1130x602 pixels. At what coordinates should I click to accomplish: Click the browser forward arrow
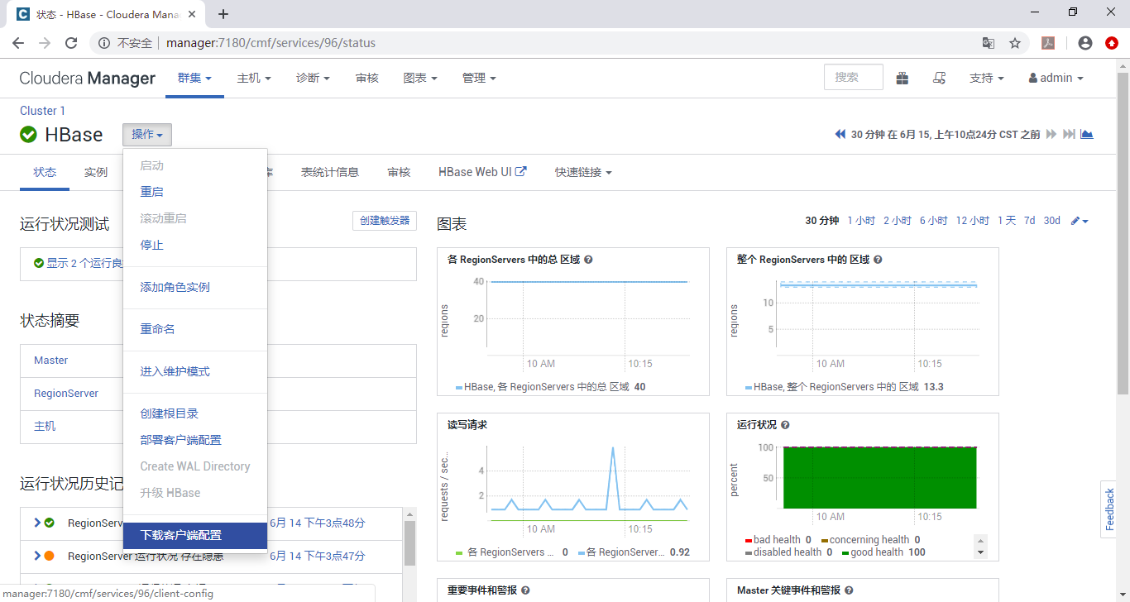(x=45, y=43)
